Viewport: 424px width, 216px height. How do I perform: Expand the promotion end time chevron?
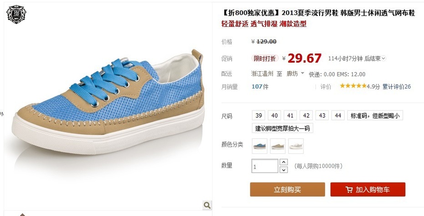pyautogui.click(x=384, y=58)
